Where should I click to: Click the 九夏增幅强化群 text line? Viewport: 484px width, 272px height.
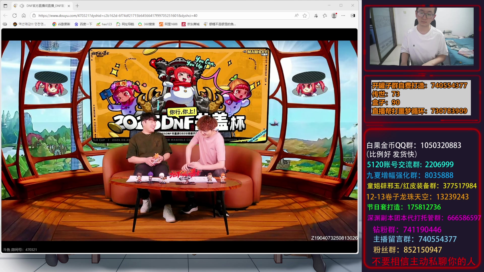point(410,175)
